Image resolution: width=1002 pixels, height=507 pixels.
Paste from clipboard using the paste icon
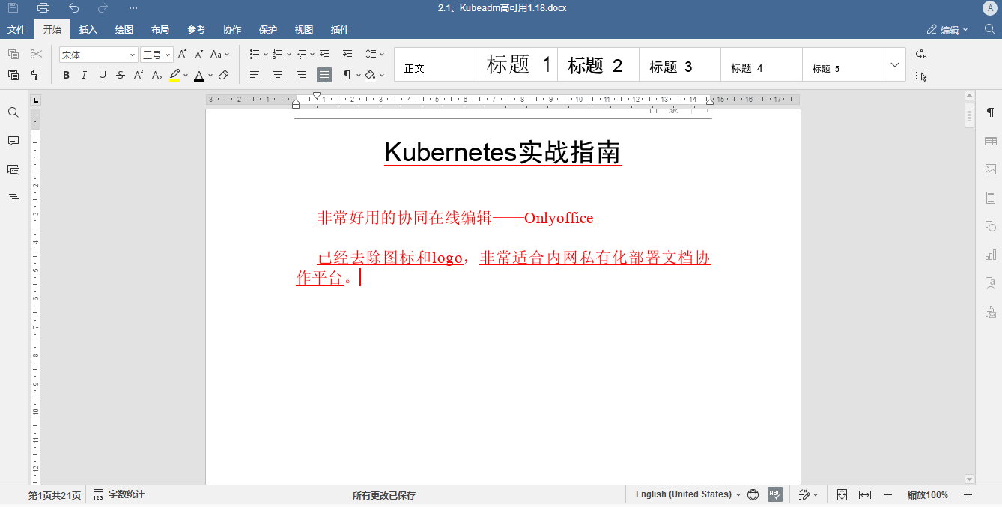pos(13,75)
